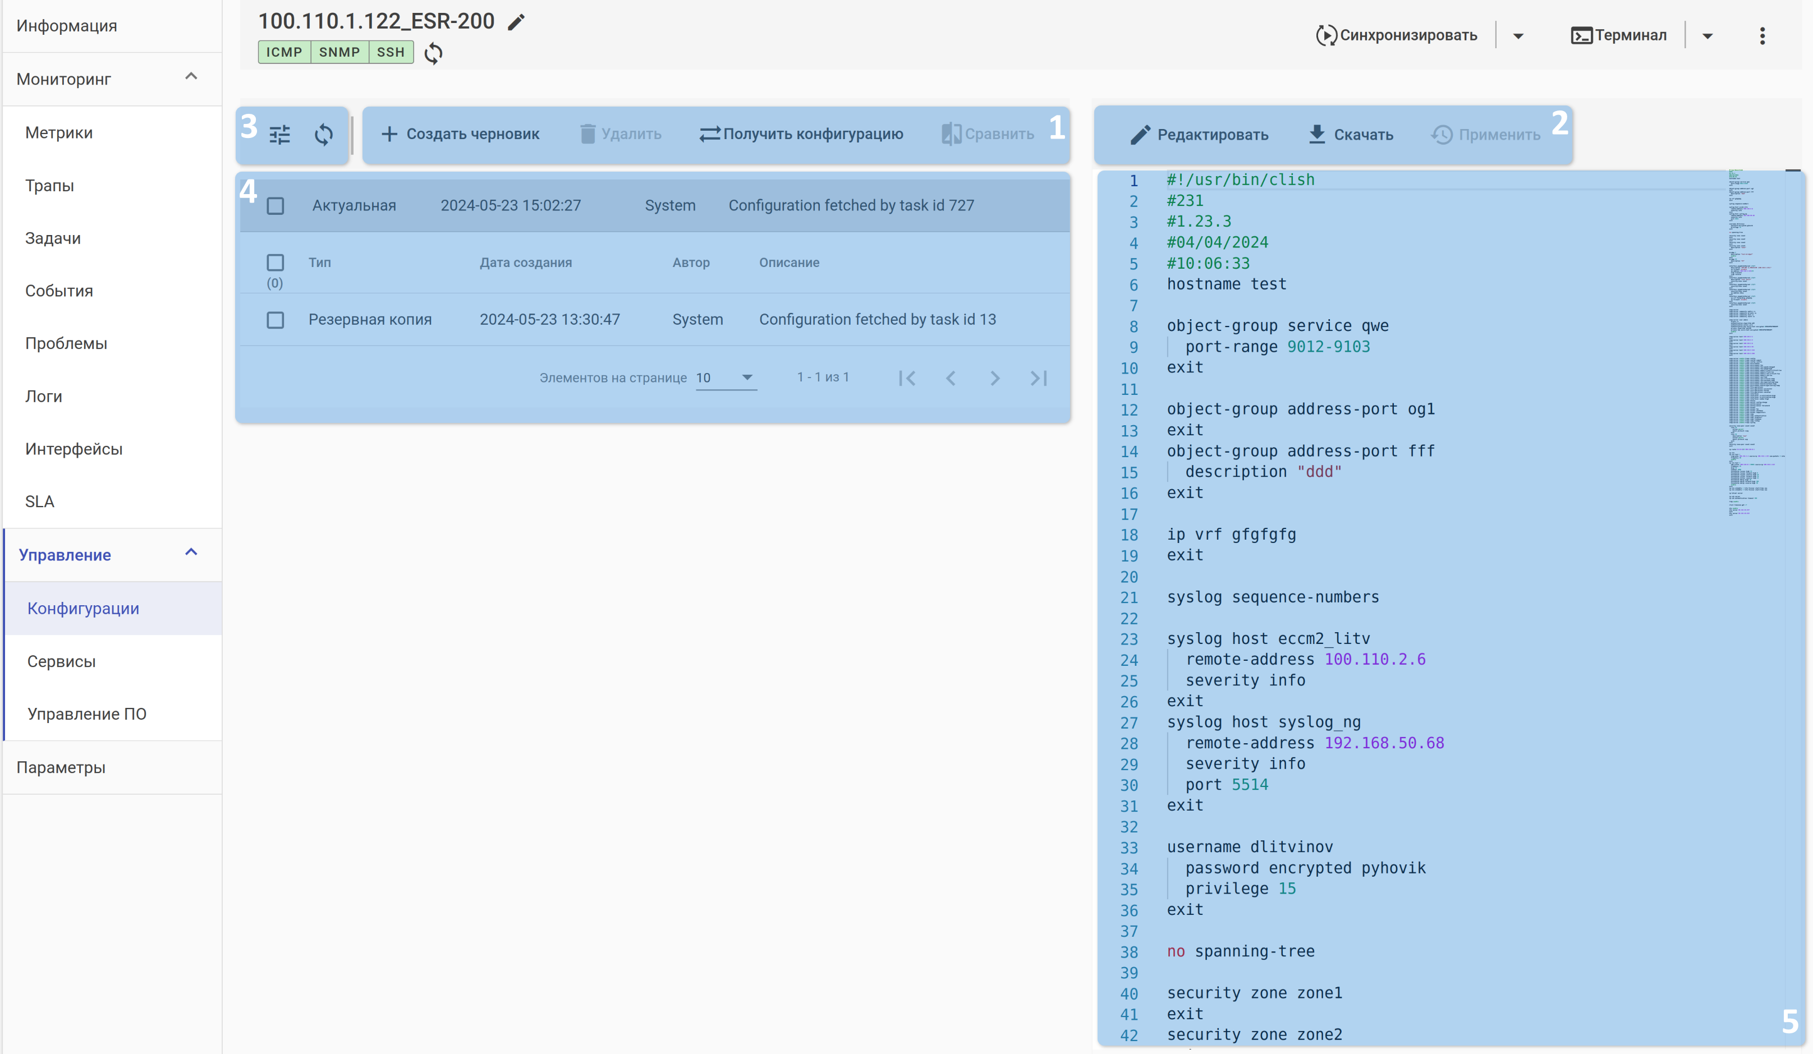Click the three-dot more options menu
The width and height of the screenshot is (1813, 1054).
point(1762,36)
